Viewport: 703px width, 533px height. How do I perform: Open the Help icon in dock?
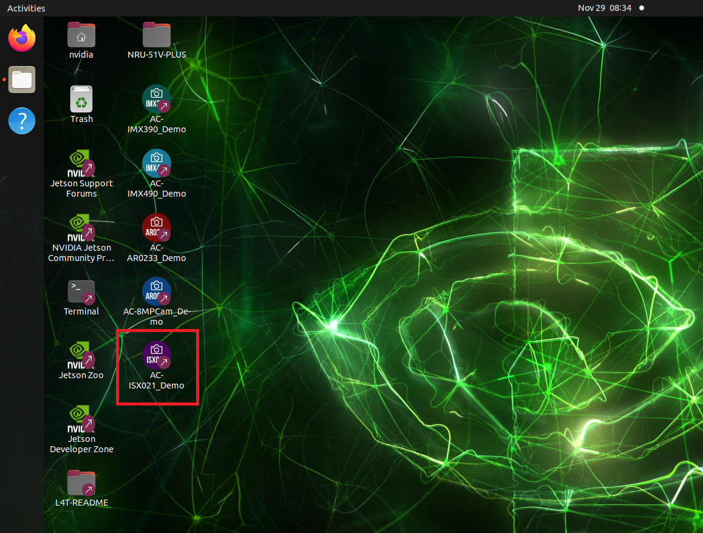22,121
